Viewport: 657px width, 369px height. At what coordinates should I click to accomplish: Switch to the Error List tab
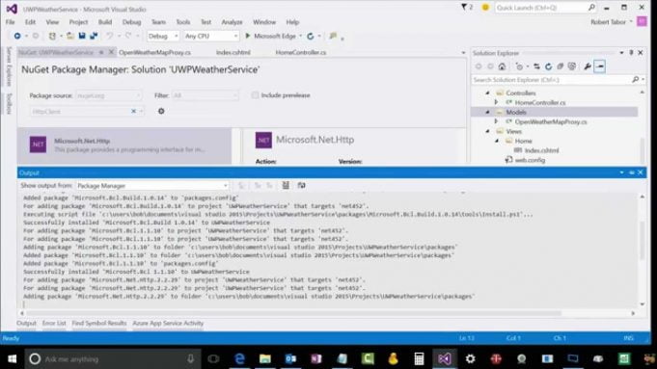54,324
